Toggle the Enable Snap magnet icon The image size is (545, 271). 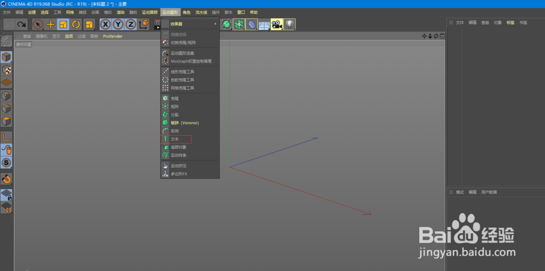coord(7,179)
